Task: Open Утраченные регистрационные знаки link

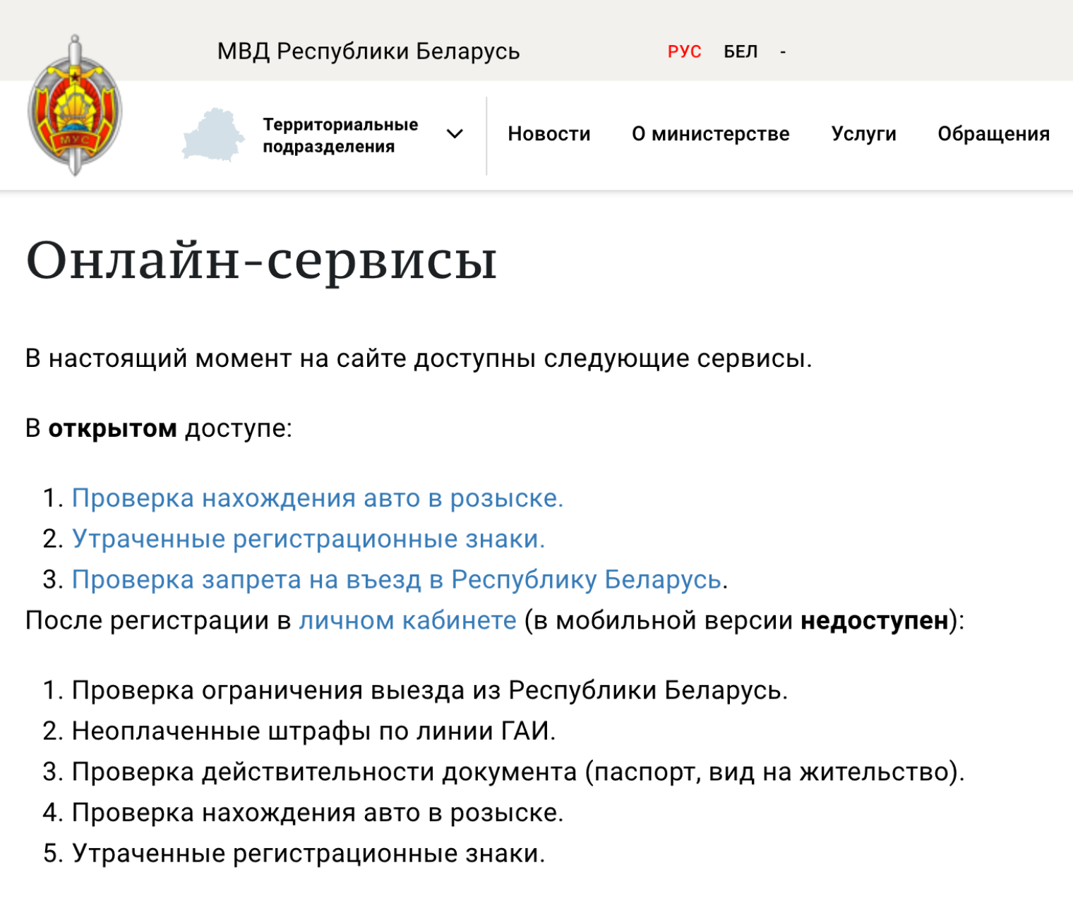Action: 308,539
